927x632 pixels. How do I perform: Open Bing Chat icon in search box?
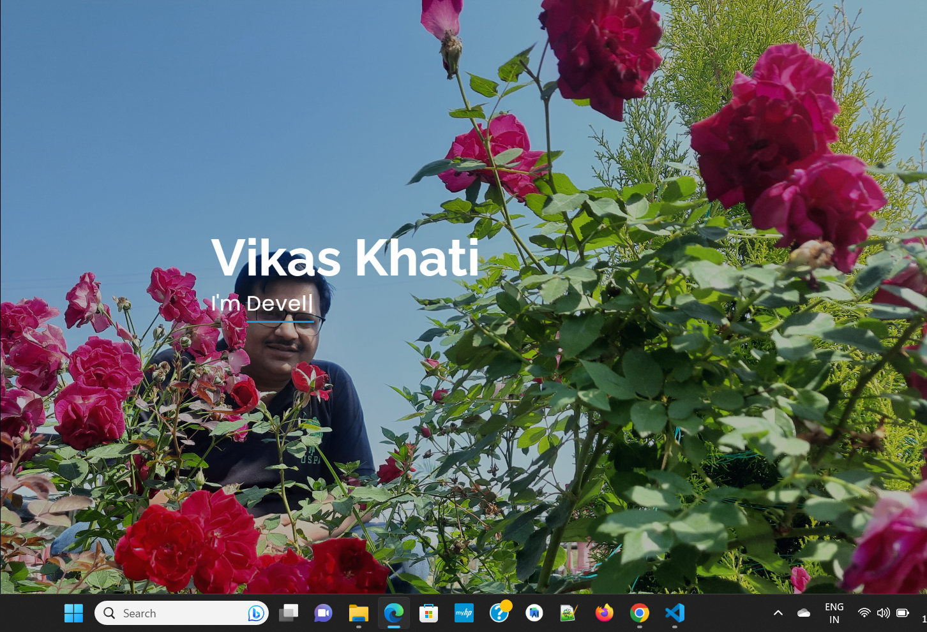click(256, 613)
